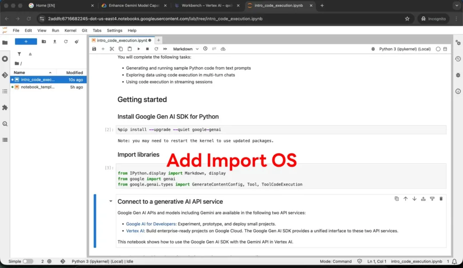463x268 pixels.
Task: Switch to the Workbench – Vertex AI browser tab
Action: (x=207, y=6)
